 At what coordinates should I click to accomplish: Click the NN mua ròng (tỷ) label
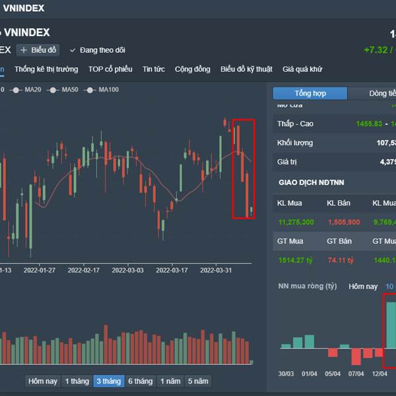(x=308, y=286)
